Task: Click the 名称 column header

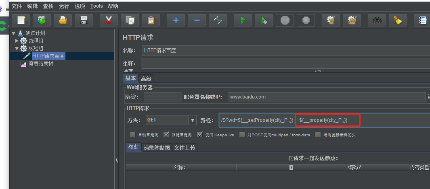Action: 181,167
